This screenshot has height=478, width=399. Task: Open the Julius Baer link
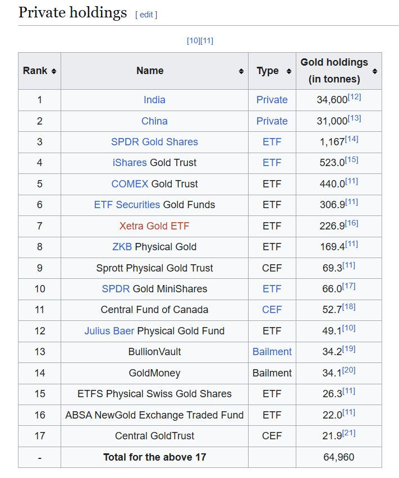(109, 331)
